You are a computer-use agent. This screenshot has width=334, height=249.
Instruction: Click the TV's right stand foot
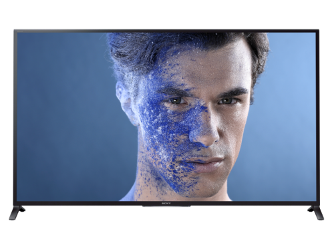click(316, 212)
